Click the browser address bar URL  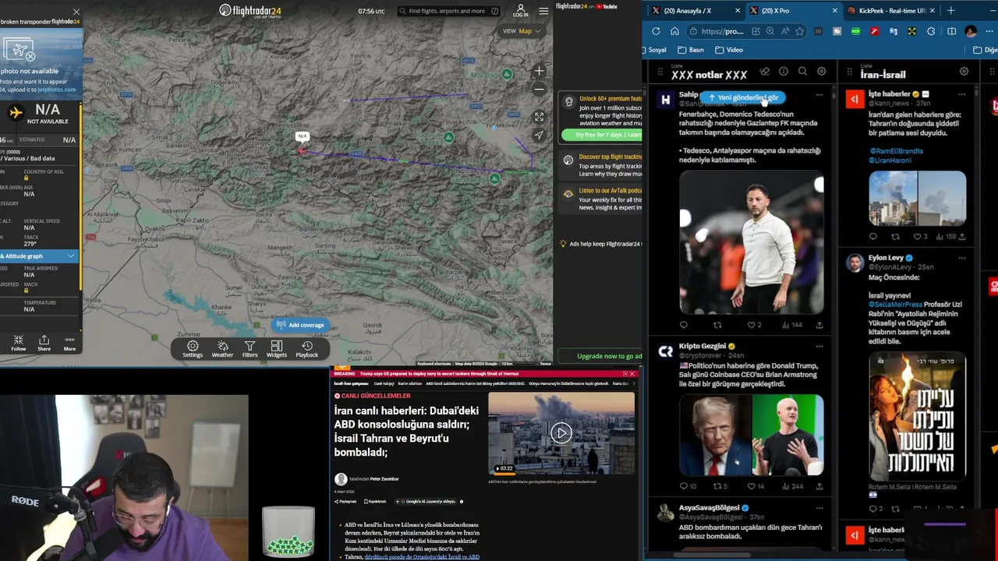[722, 31]
